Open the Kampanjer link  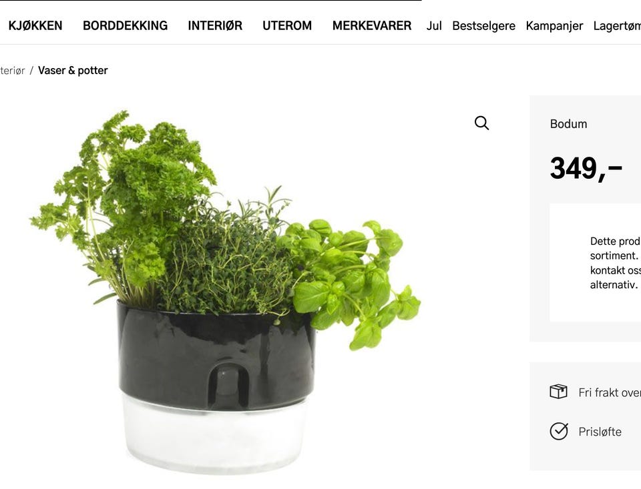point(554,26)
